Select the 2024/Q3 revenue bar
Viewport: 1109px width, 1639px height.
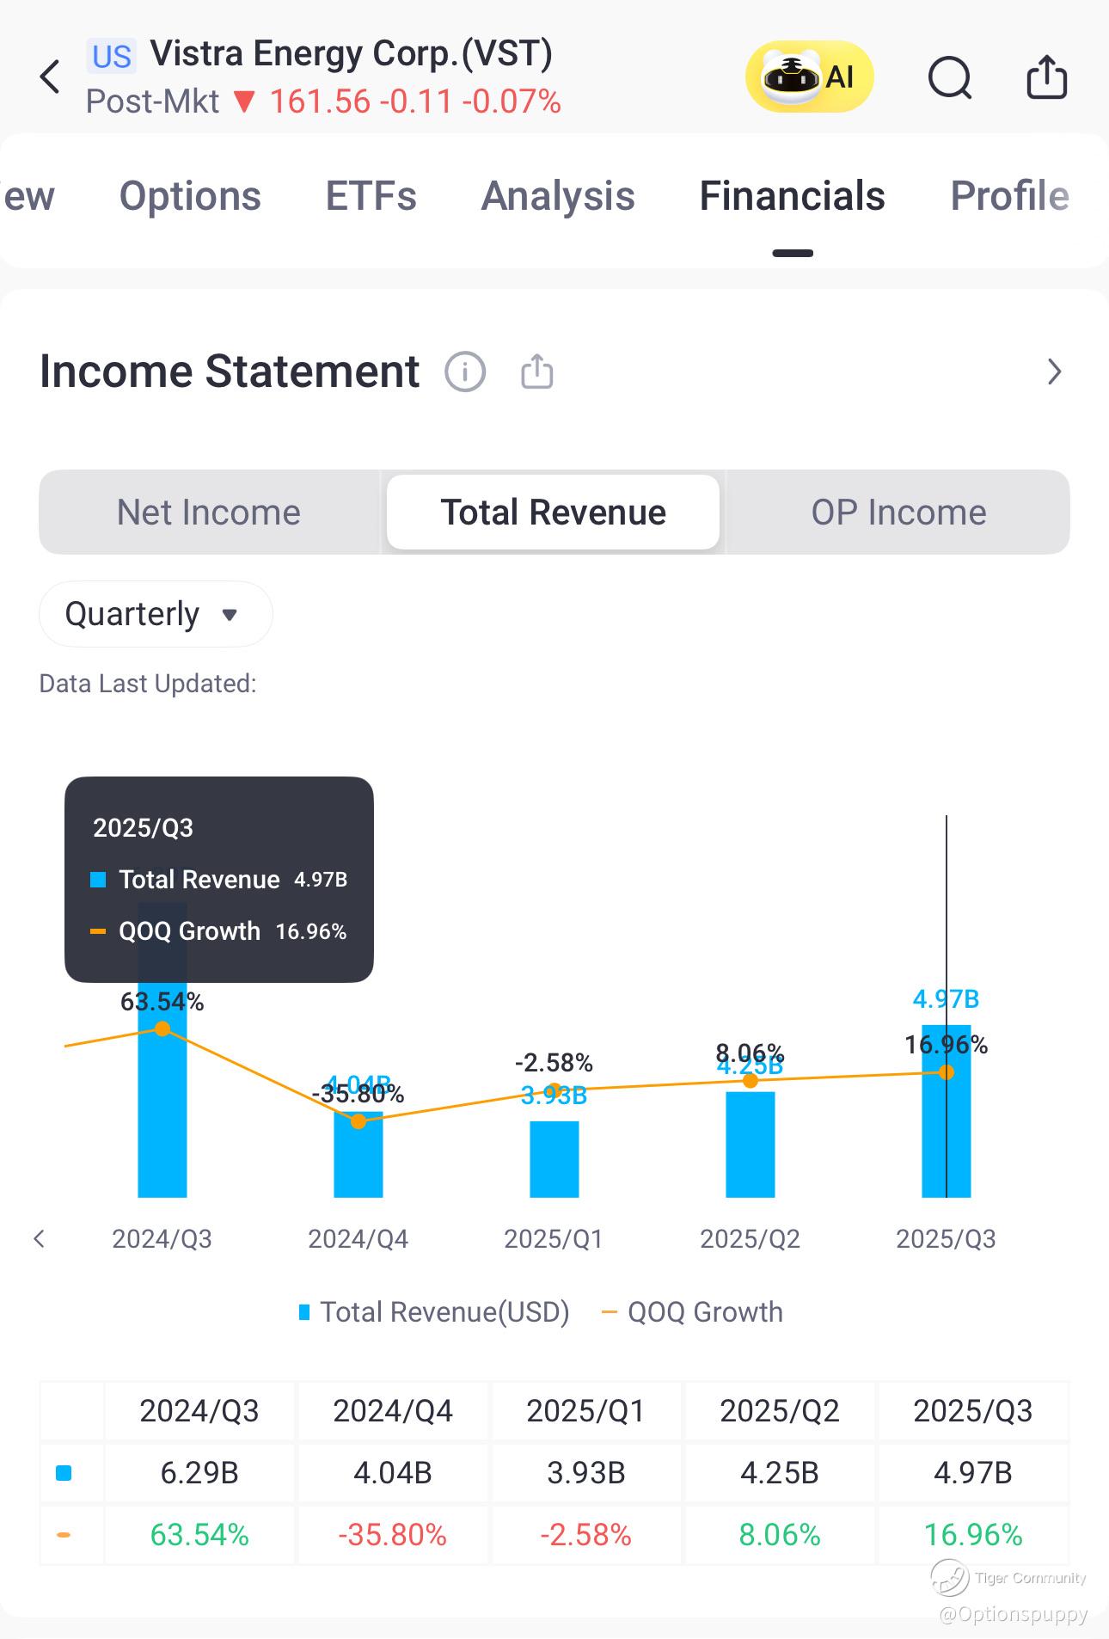pyautogui.click(x=162, y=1118)
